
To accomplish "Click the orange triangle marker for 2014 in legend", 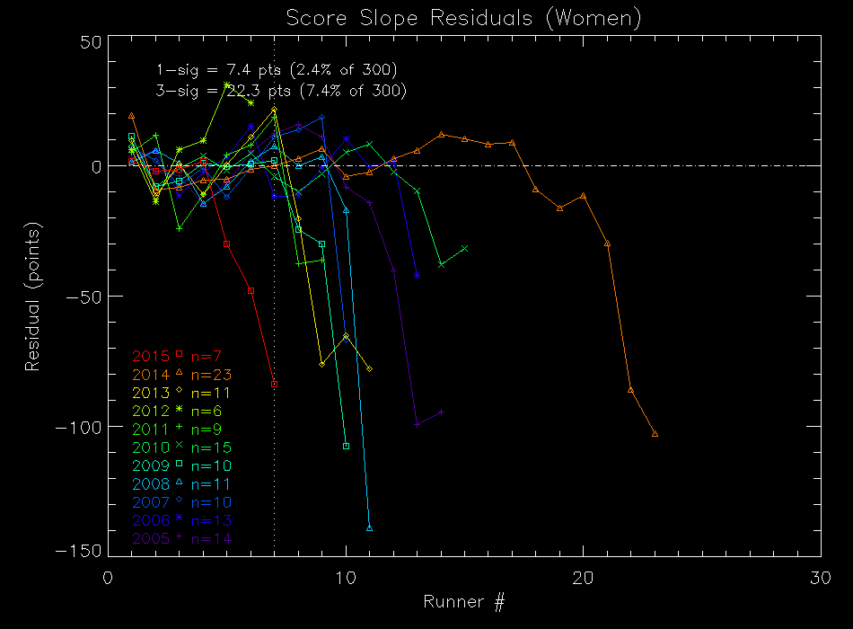I will (x=179, y=373).
